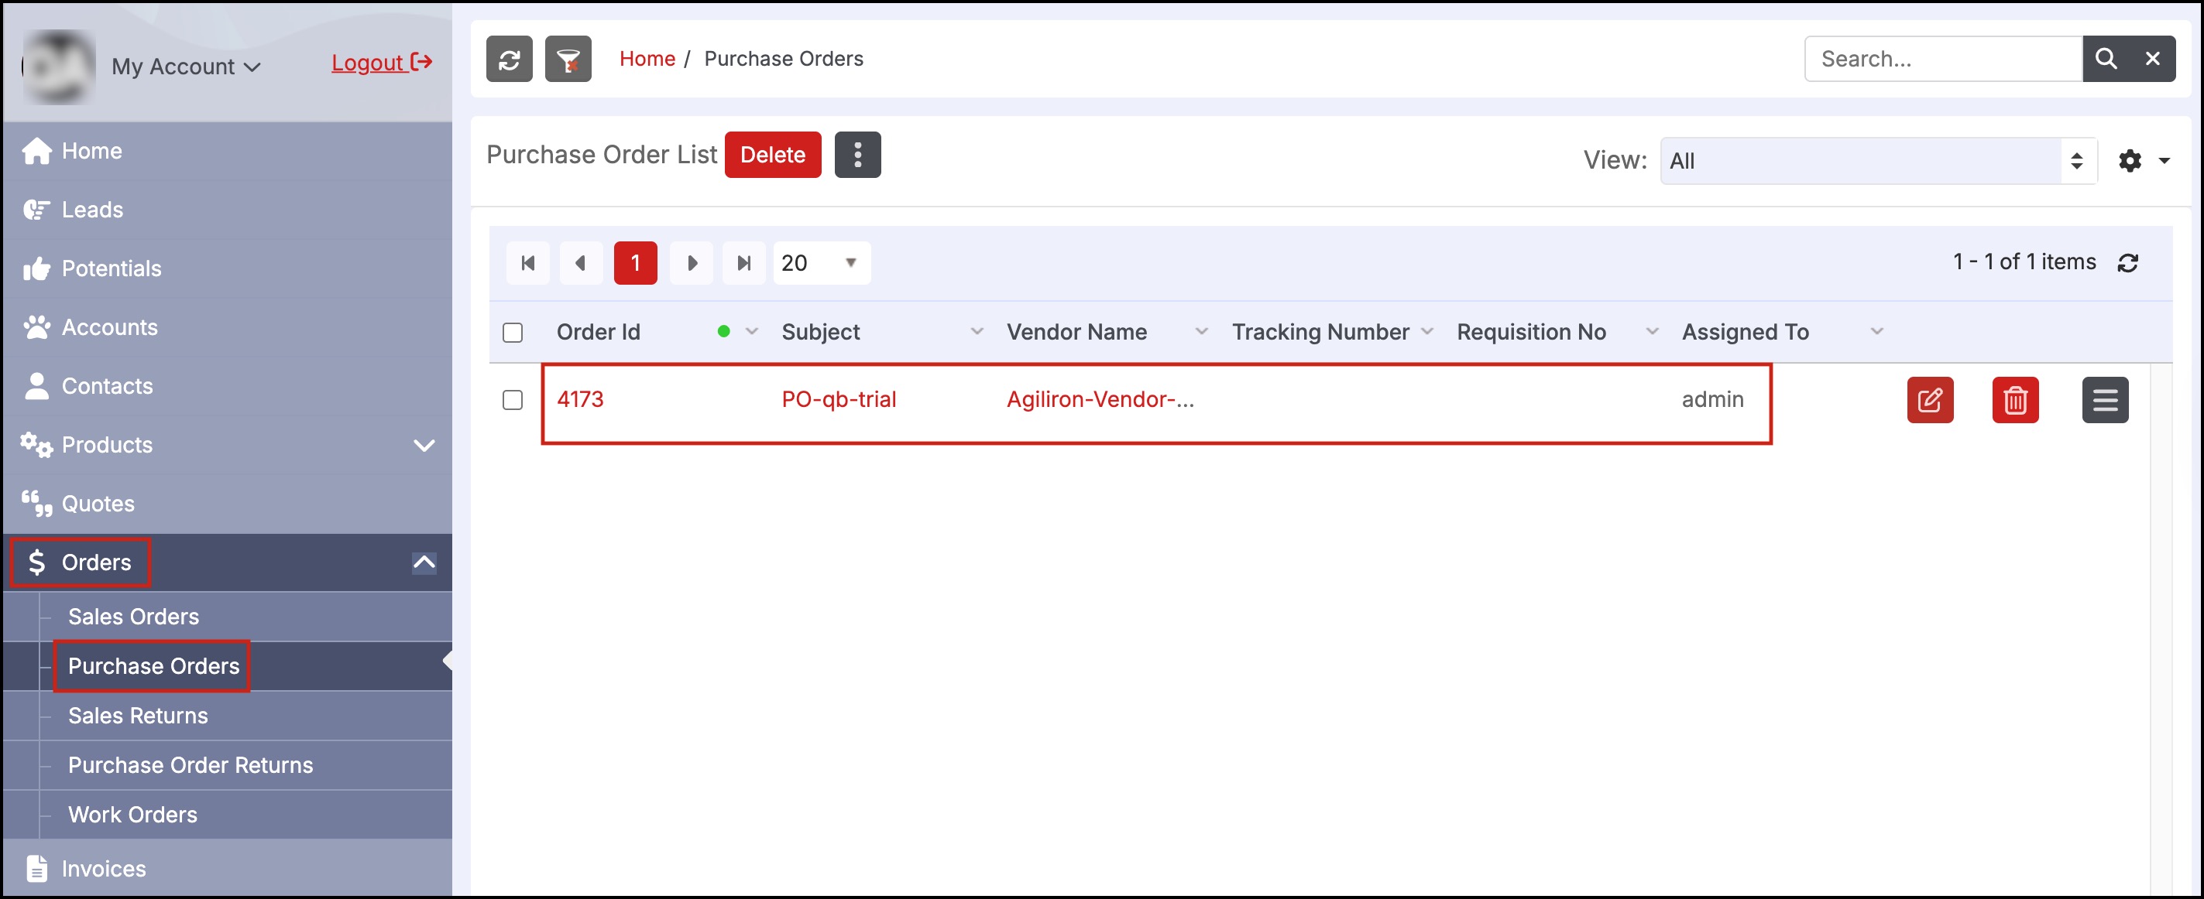Open the three-dot more actions menu

click(x=857, y=155)
